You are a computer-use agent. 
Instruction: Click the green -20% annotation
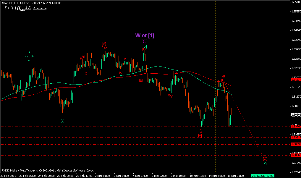29,56
